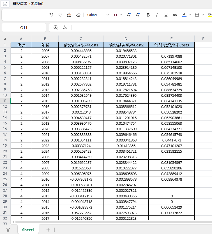Click cell with value 0.04417073
The width and height of the screenshot is (212, 234).
[x=172, y=140]
